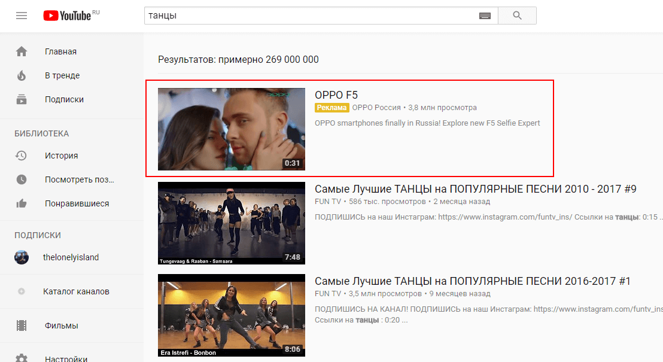Screen dimensions: 663x362
Task: Open the OPPO Россия channel link
Action: point(376,108)
